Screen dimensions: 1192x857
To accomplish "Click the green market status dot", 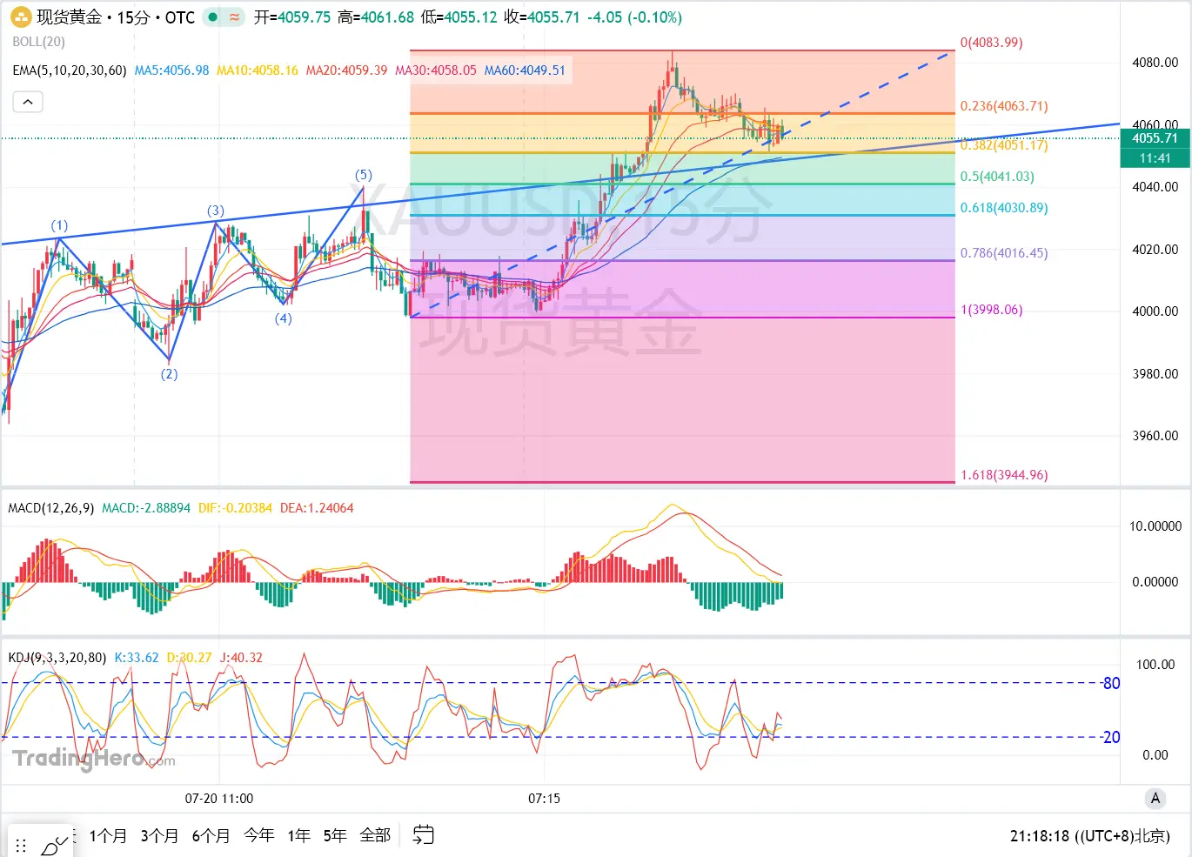I will 212,17.
